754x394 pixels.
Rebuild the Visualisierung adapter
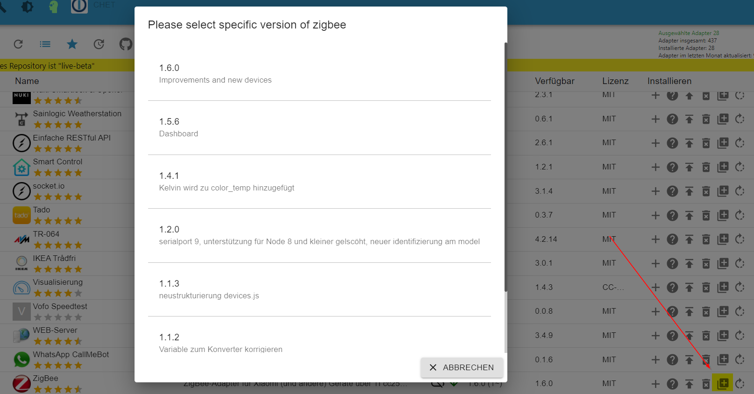coord(740,287)
